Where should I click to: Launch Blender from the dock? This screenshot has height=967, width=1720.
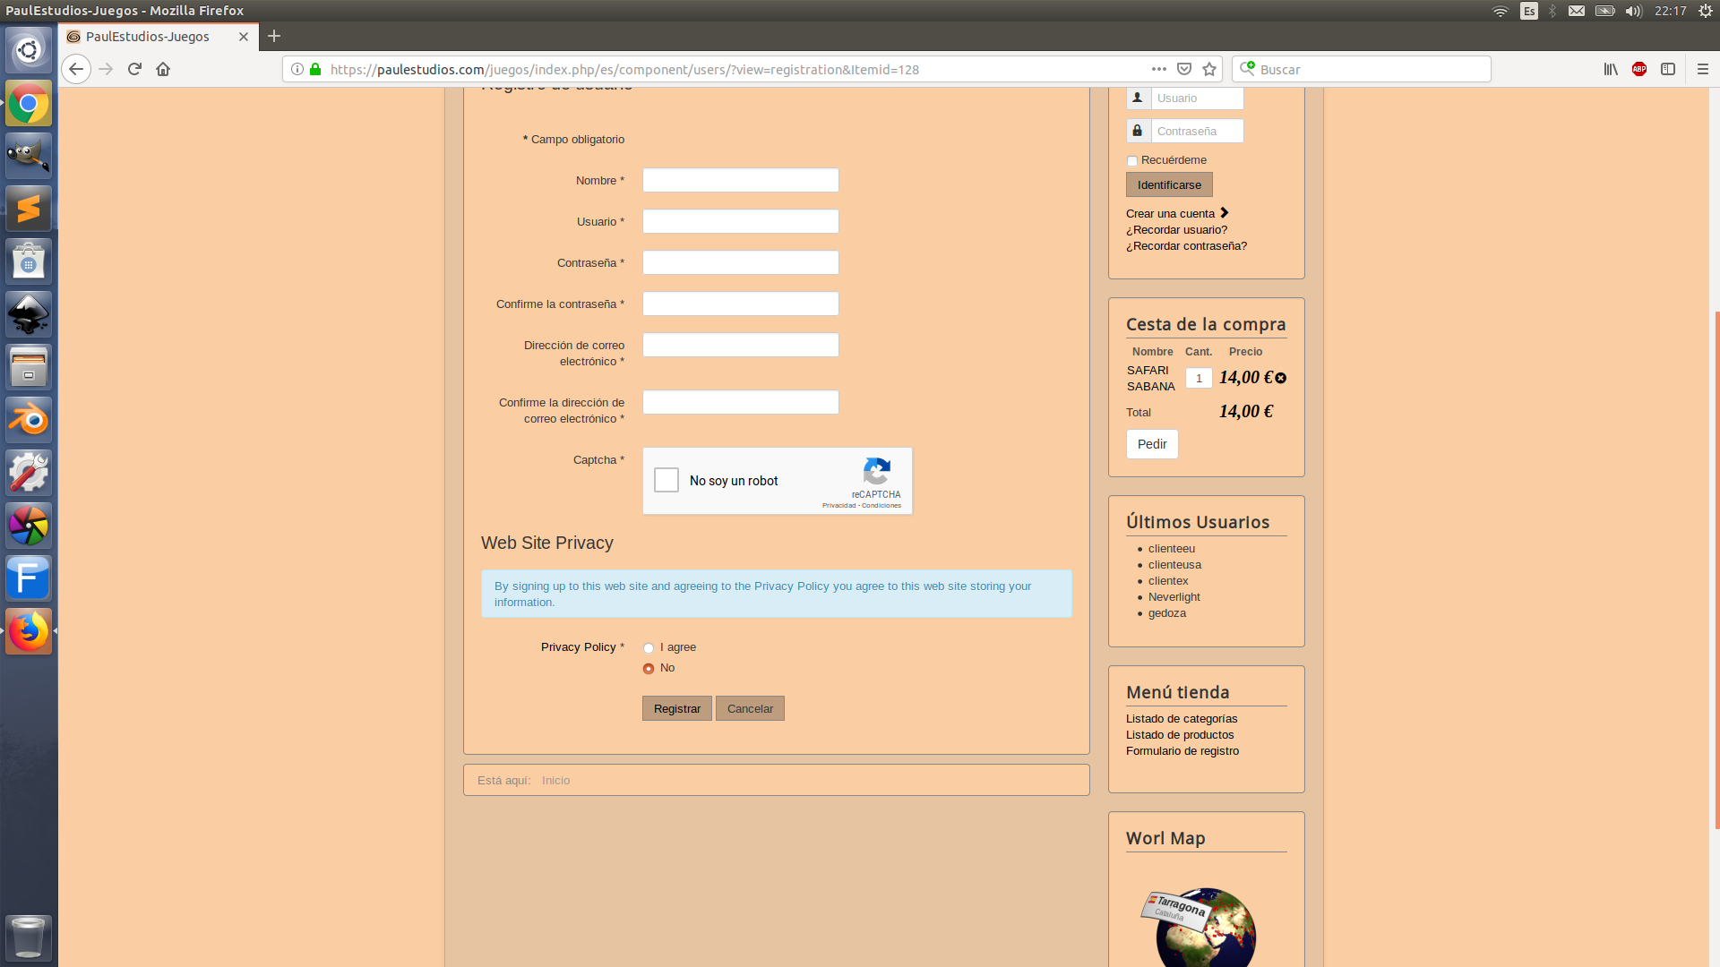tap(29, 420)
